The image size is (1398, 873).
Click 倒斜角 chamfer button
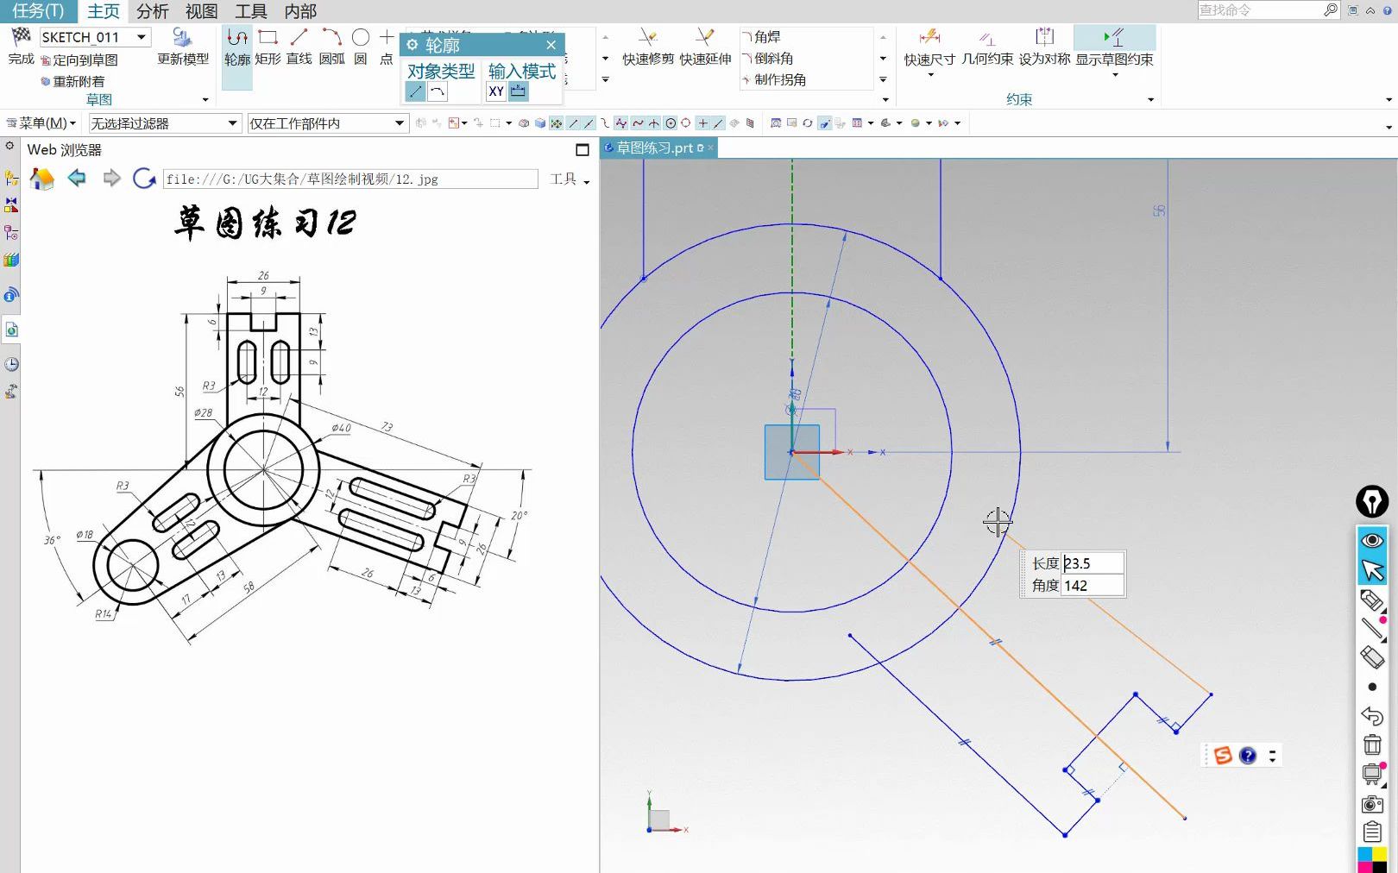(767, 58)
